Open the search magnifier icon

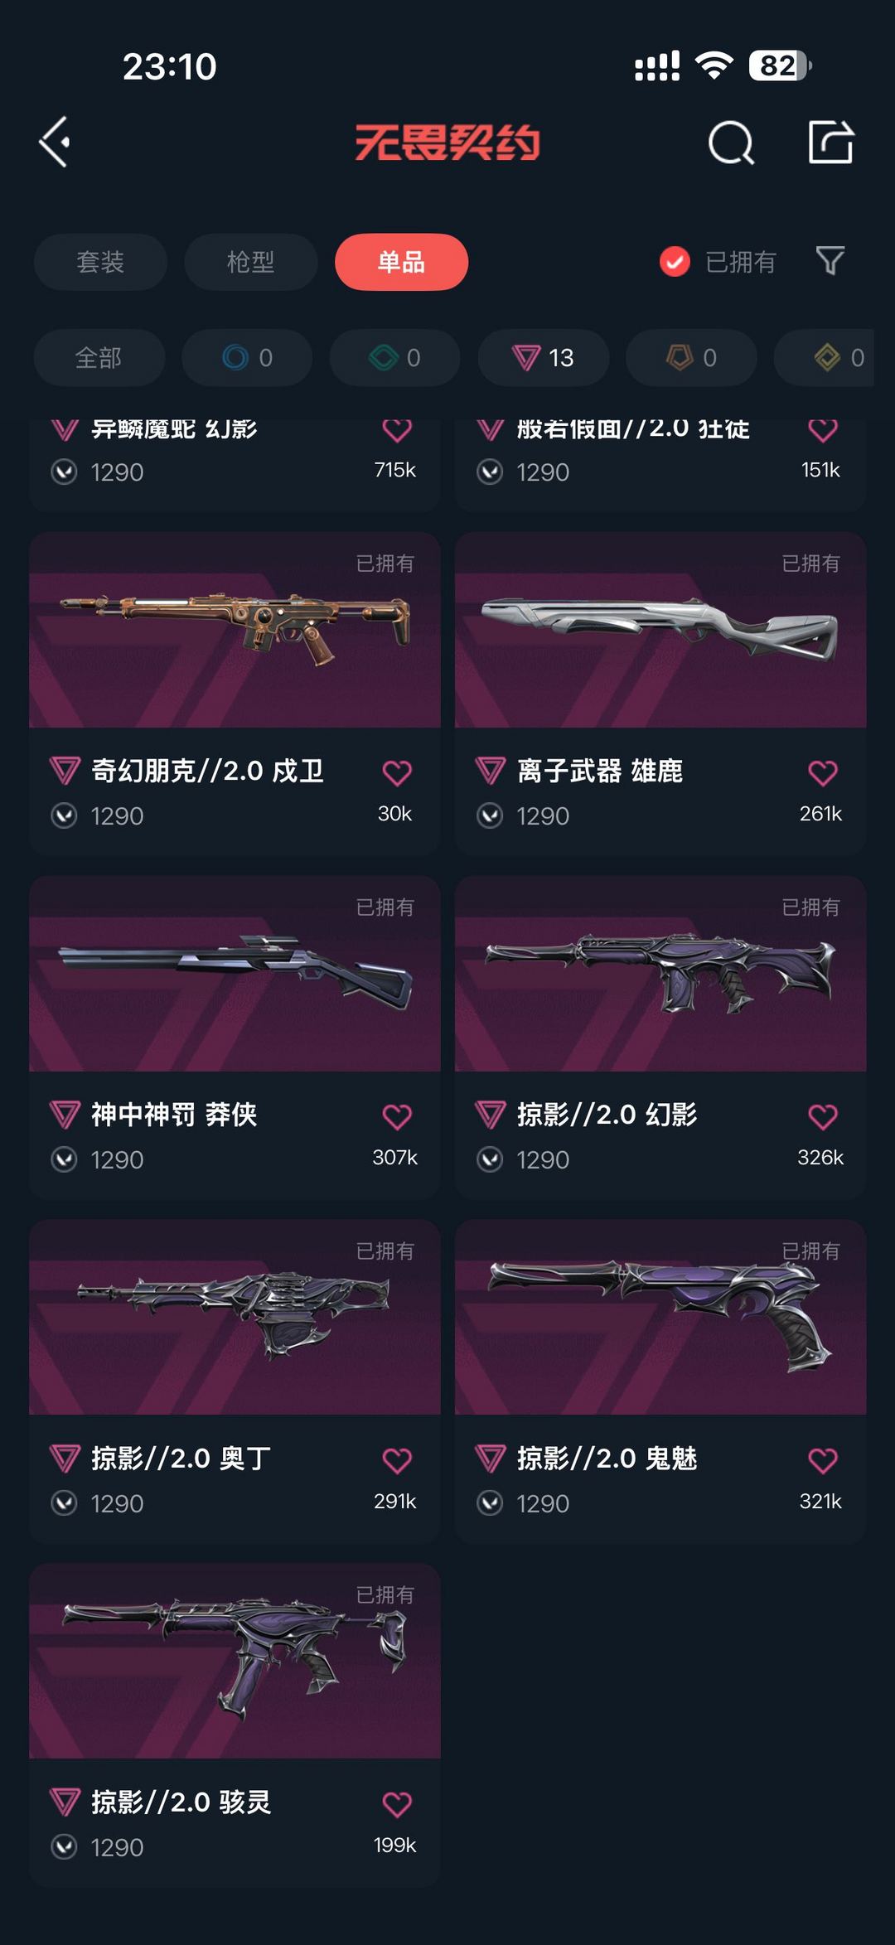(x=731, y=143)
